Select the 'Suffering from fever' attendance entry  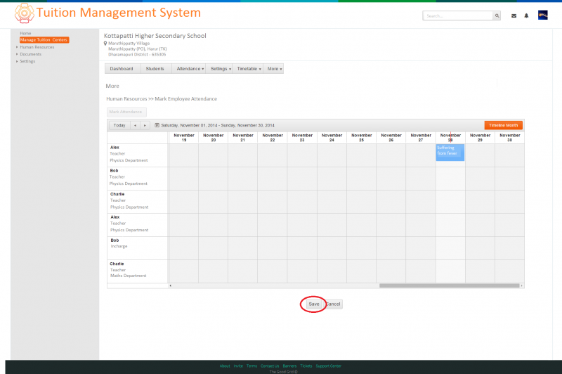click(450, 153)
